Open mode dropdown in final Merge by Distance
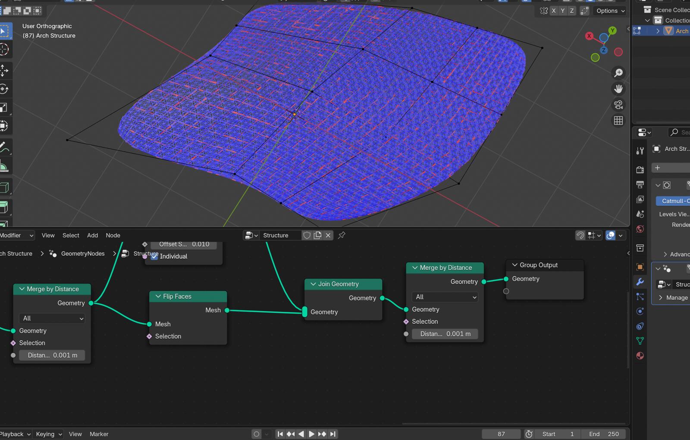Screen dimensions: 690x440 click(445, 297)
